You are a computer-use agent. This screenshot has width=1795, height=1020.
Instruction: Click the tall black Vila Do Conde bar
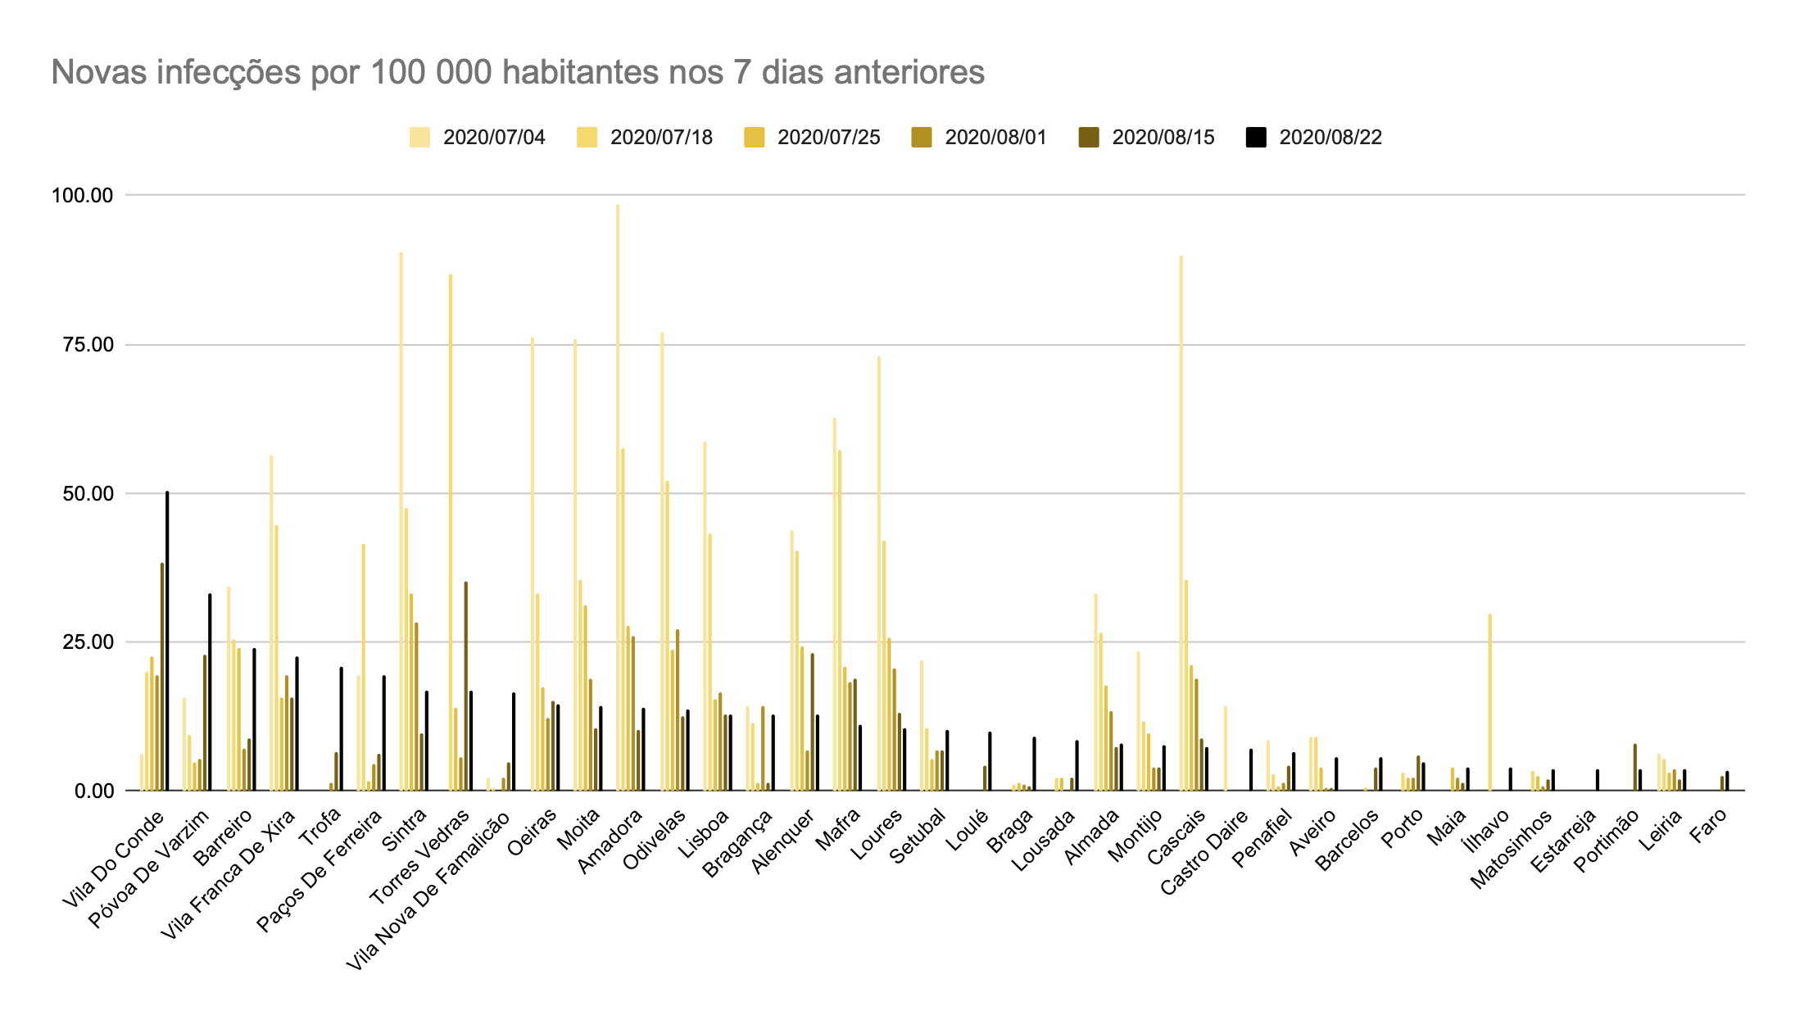pyautogui.click(x=167, y=639)
